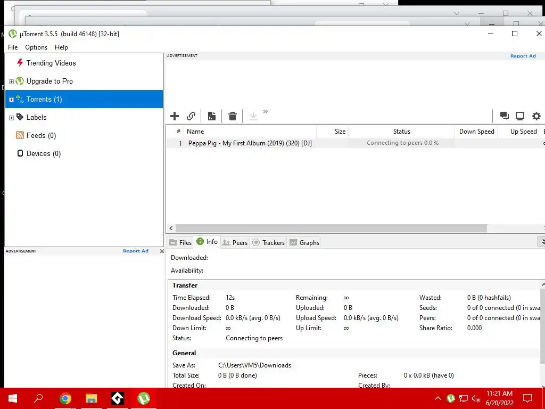Sort by the Up Speed column header
This screenshot has width=545, height=409.
click(x=518, y=132)
